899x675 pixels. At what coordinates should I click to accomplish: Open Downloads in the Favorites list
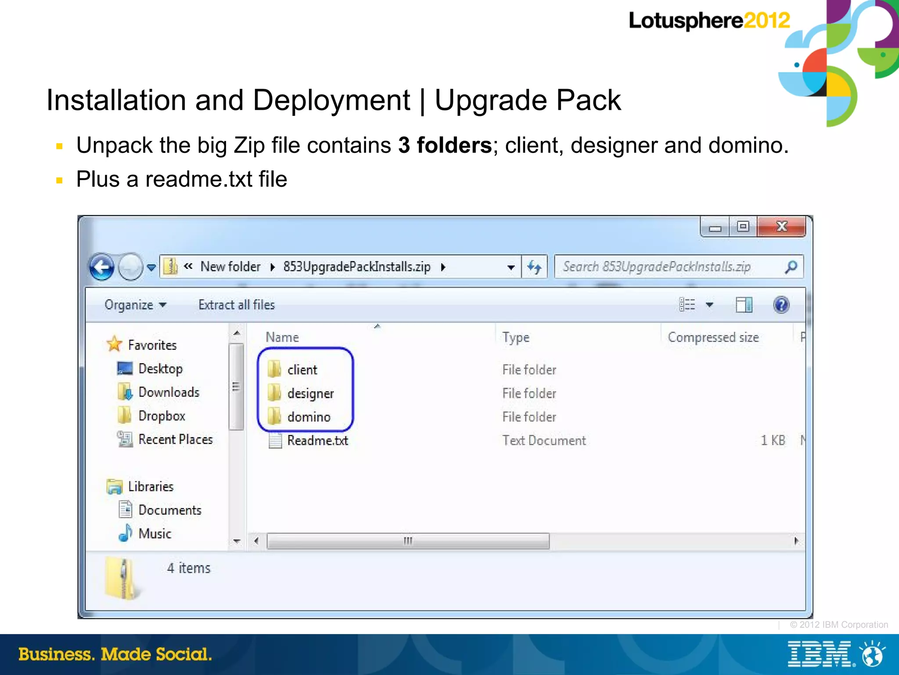158,392
